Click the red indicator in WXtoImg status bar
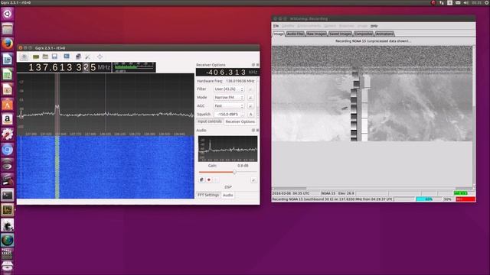The height and width of the screenshot is (275, 490). point(465,199)
